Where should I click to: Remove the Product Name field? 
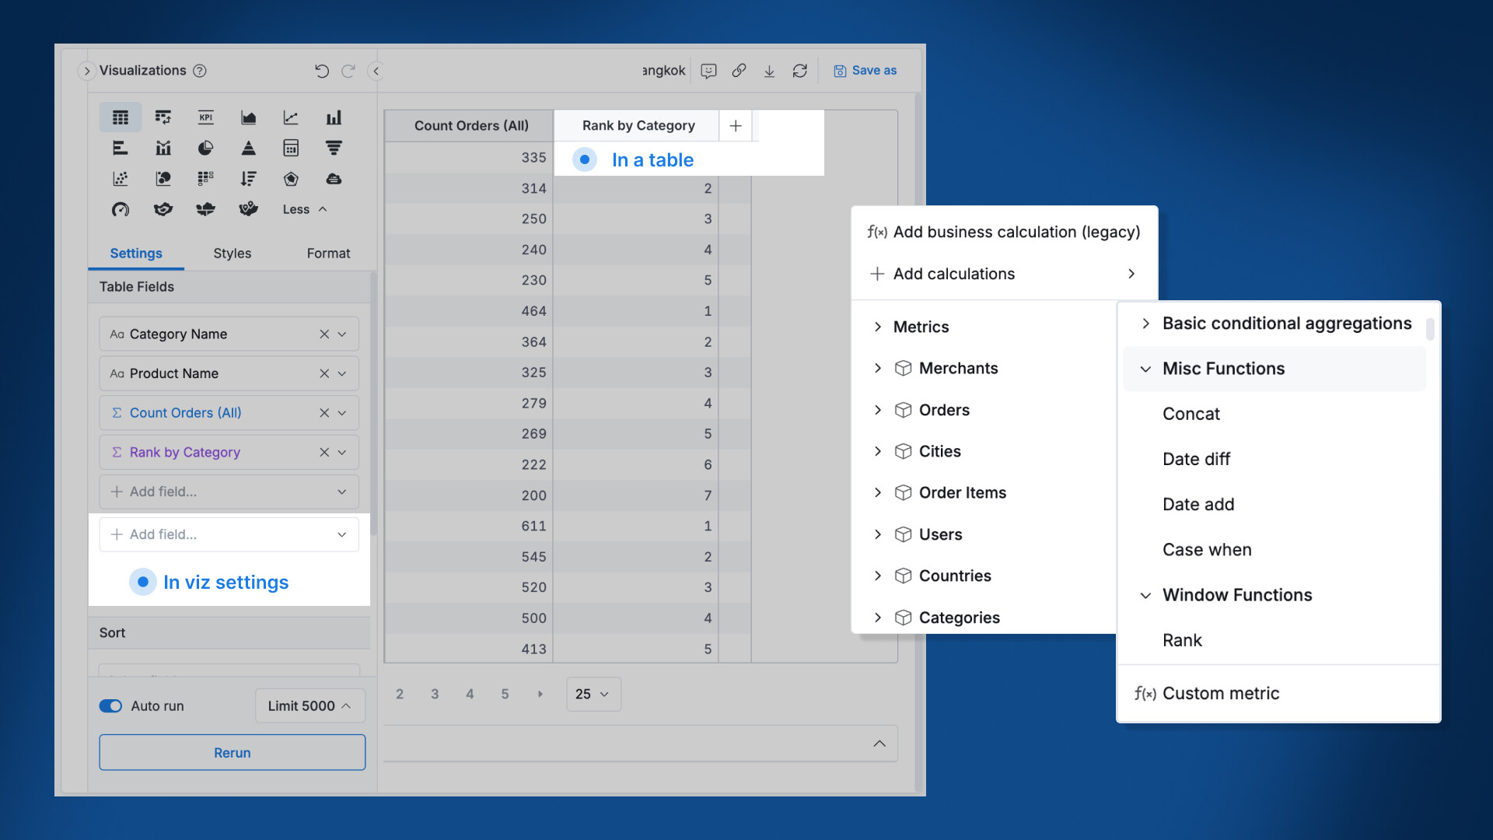point(324,373)
